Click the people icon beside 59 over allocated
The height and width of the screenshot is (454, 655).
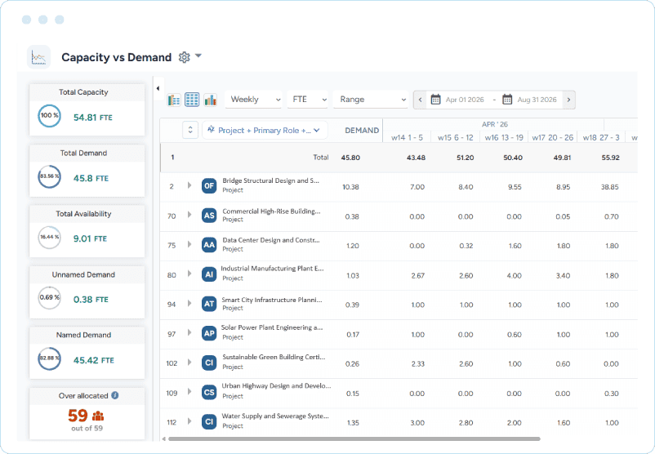pos(98,416)
